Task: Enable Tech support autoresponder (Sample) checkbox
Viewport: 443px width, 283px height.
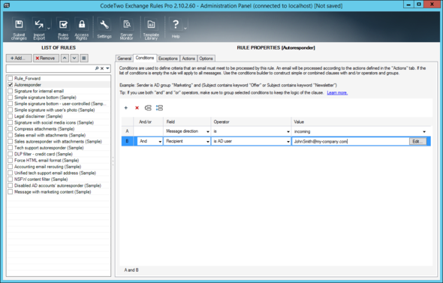Action: coord(11,148)
